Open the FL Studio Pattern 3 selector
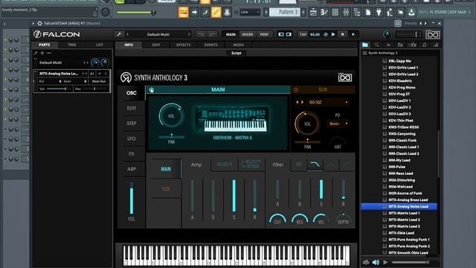 click(285, 12)
